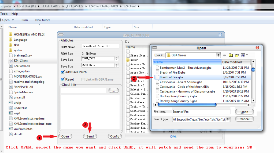Click EZ4Client3rdApril2009 breadcrumb
This screenshot has height=153, width=274.
click(103, 6)
